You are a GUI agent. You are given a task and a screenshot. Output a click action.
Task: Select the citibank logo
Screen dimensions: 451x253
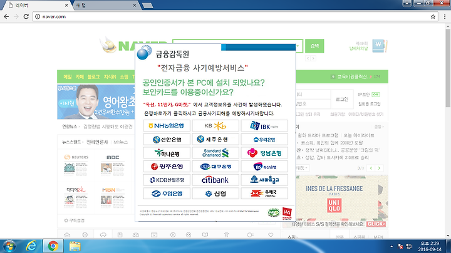(215, 180)
